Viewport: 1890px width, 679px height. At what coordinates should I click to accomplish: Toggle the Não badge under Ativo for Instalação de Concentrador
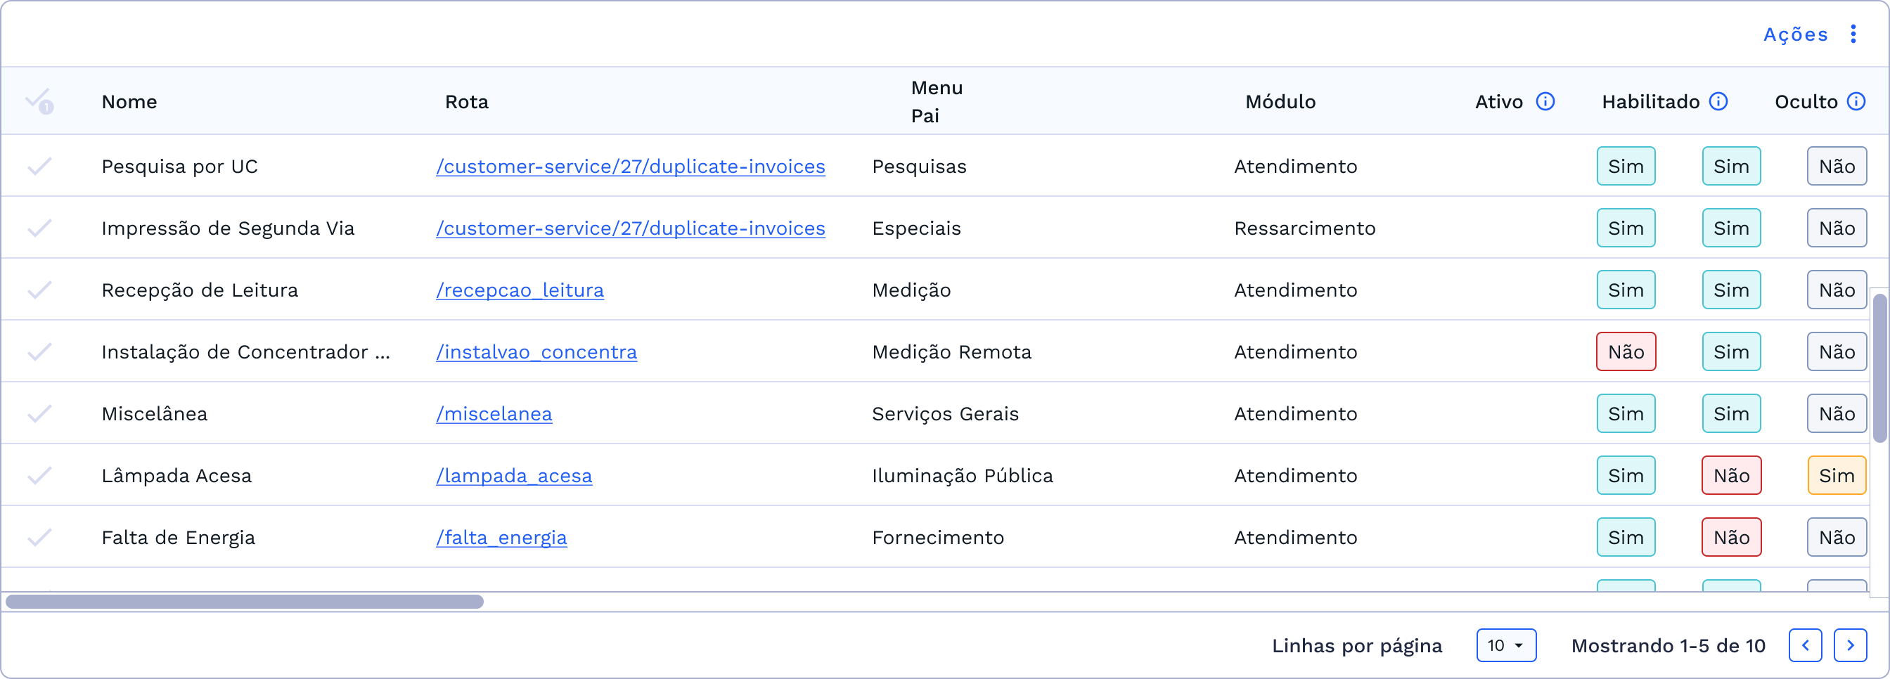coord(1626,351)
